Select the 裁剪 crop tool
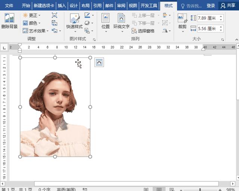This screenshot has width=239, height=191. pyautogui.click(x=182, y=21)
